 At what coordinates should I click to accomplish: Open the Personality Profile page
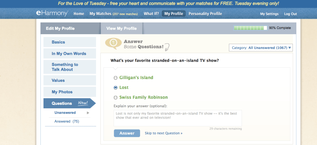205,14
